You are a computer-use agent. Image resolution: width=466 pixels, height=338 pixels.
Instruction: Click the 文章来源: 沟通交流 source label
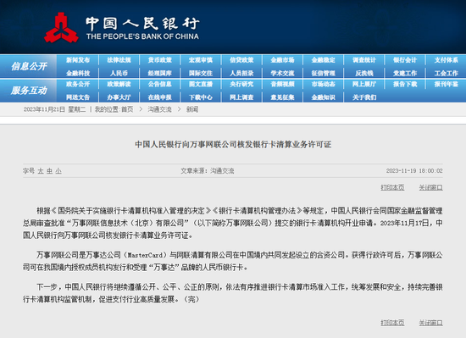click(208, 171)
